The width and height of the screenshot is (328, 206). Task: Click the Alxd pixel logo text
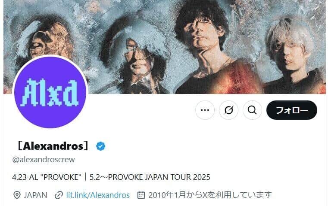50,92
